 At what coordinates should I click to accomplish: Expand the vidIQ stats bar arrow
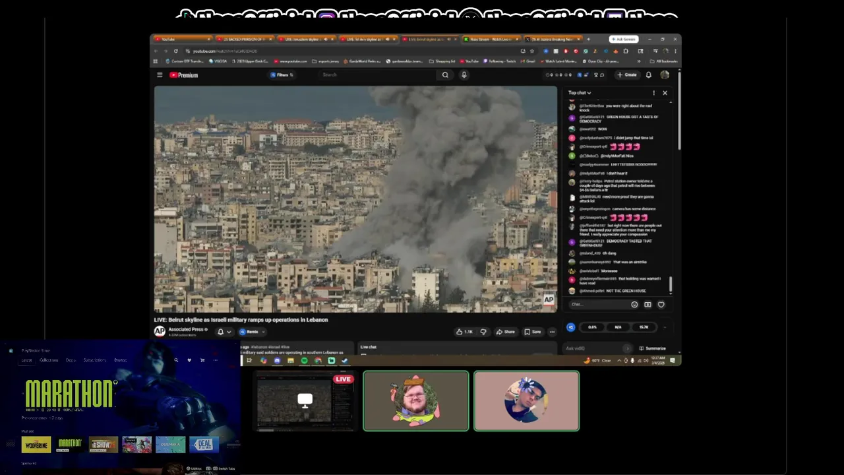(x=665, y=327)
